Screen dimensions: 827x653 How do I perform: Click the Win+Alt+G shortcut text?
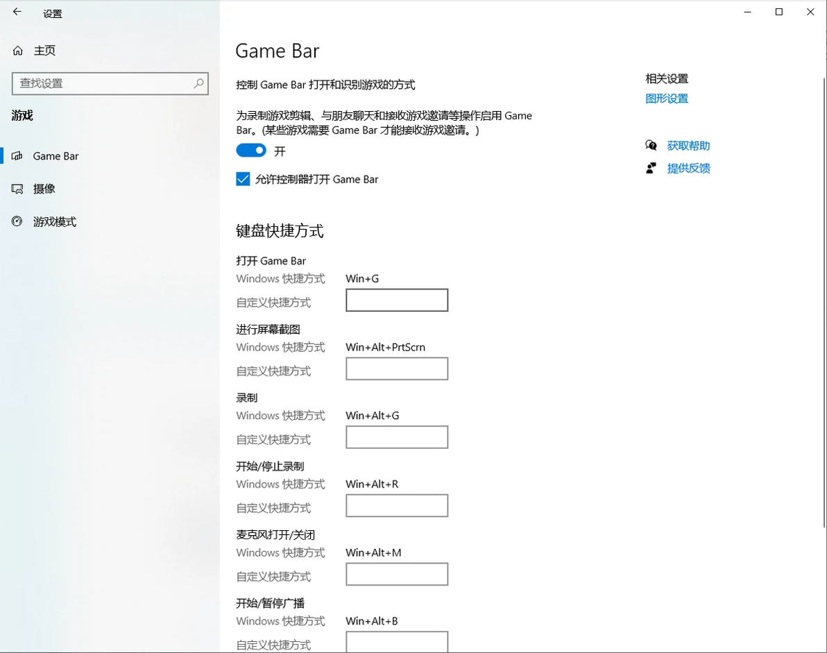(373, 416)
